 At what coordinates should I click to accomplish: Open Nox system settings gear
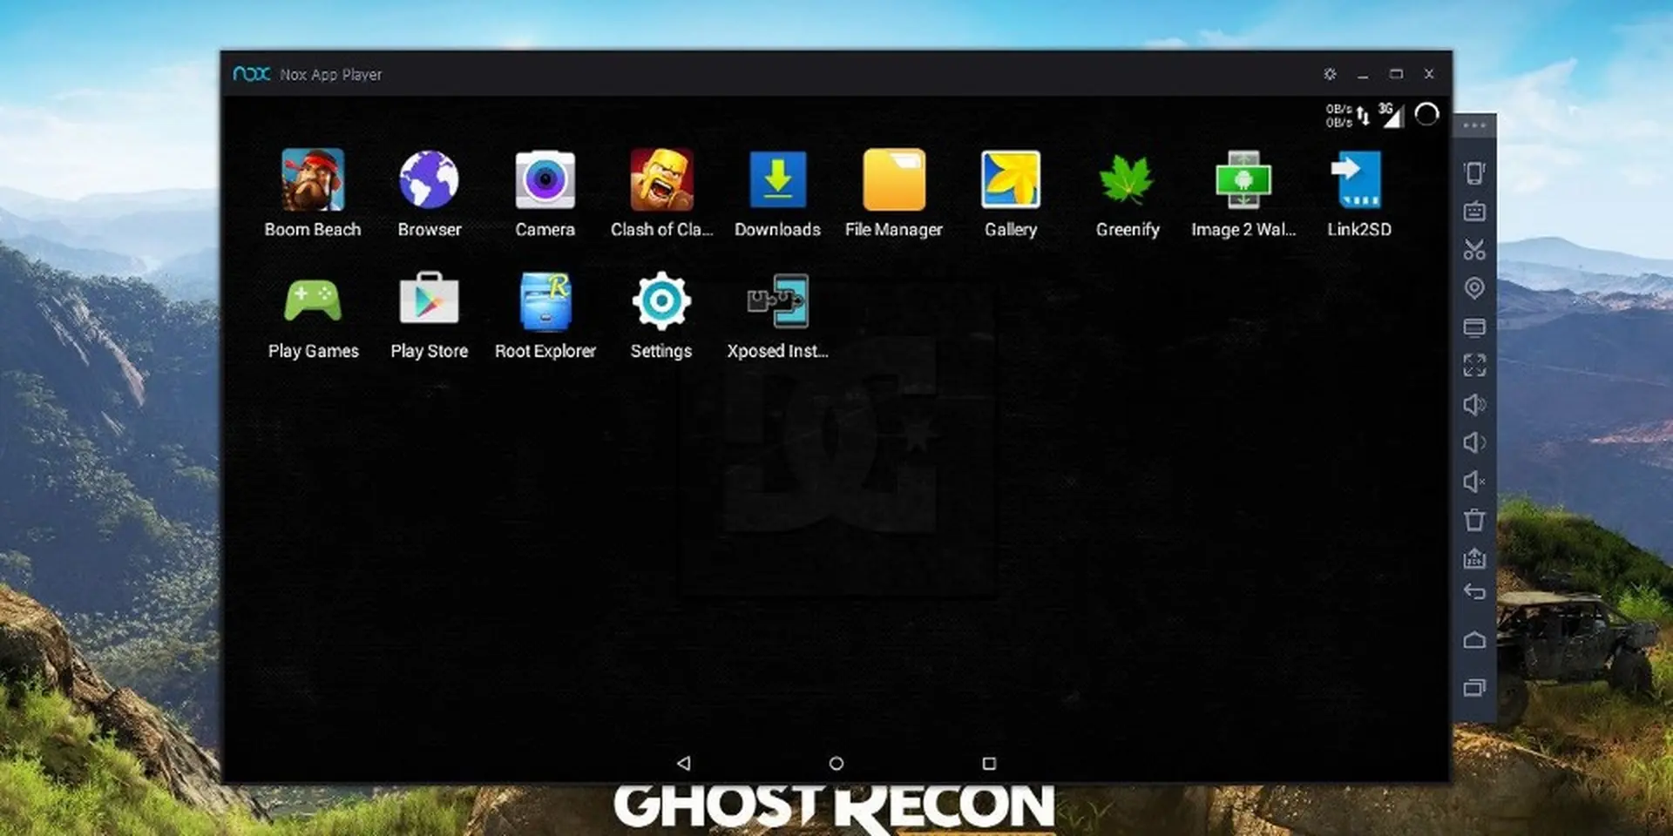tap(1330, 74)
